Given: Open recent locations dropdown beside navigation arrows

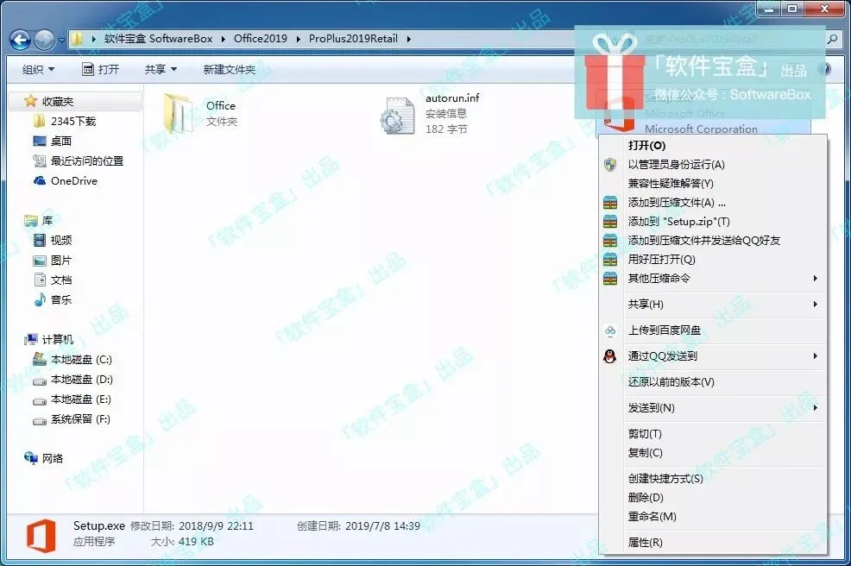Looking at the screenshot, I should [x=61, y=41].
